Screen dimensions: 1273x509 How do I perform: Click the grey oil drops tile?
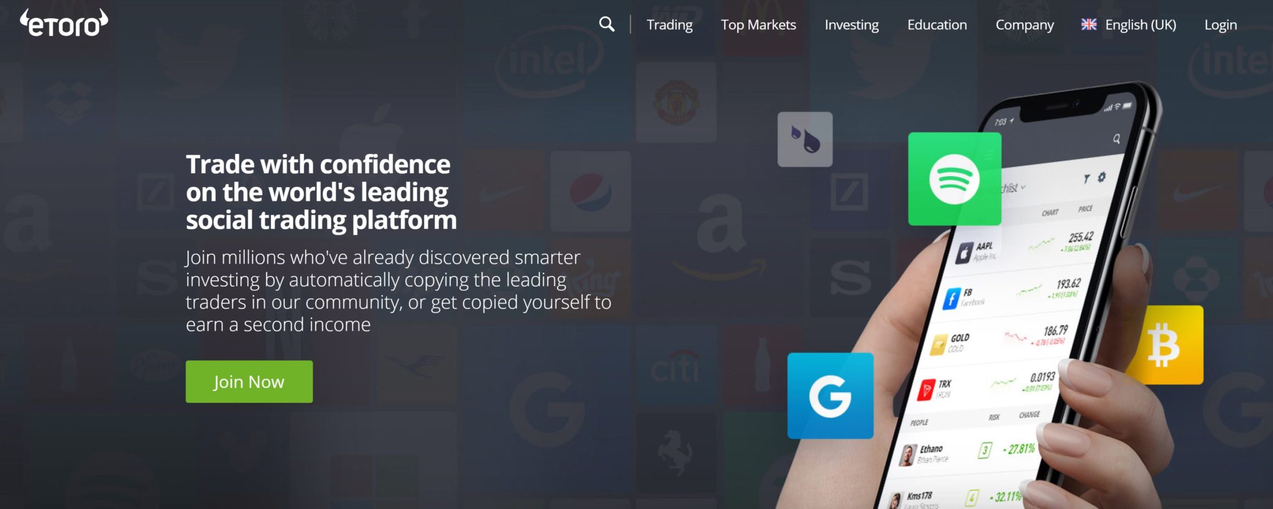point(805,139)
